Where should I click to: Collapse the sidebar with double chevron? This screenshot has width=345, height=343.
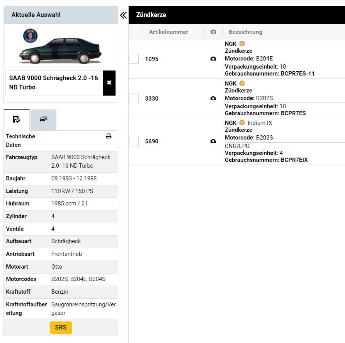tap(123, 15)
